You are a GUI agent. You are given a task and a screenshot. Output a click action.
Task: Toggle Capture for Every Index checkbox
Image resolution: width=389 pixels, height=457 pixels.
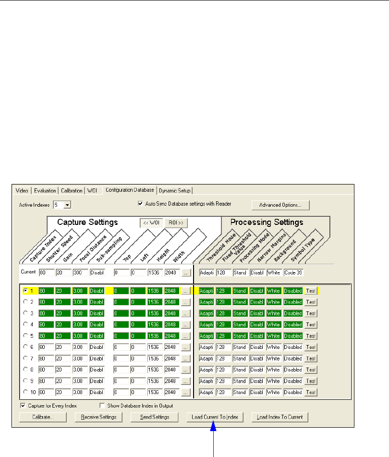[23, 406]
